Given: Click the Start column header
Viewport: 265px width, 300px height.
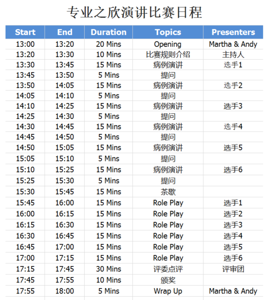Looking at the screenshot, I should point(25,32).
